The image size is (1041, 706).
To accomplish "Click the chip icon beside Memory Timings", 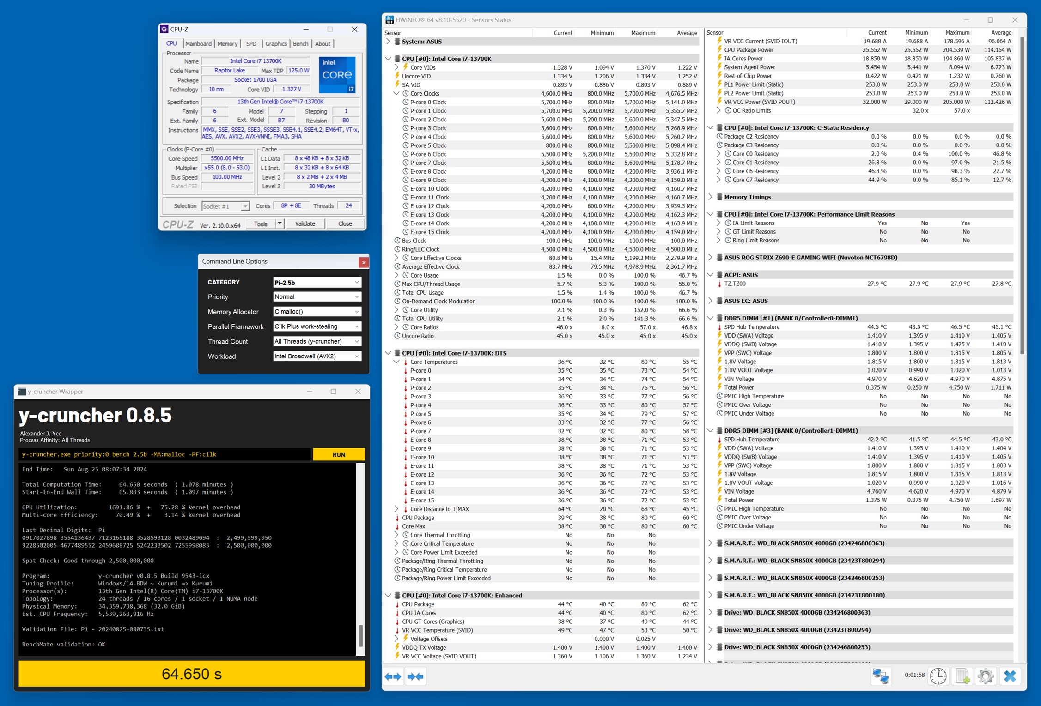I will point(719,197).
